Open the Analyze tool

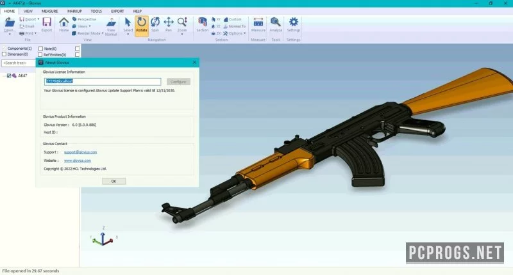(x=276, y=22)
